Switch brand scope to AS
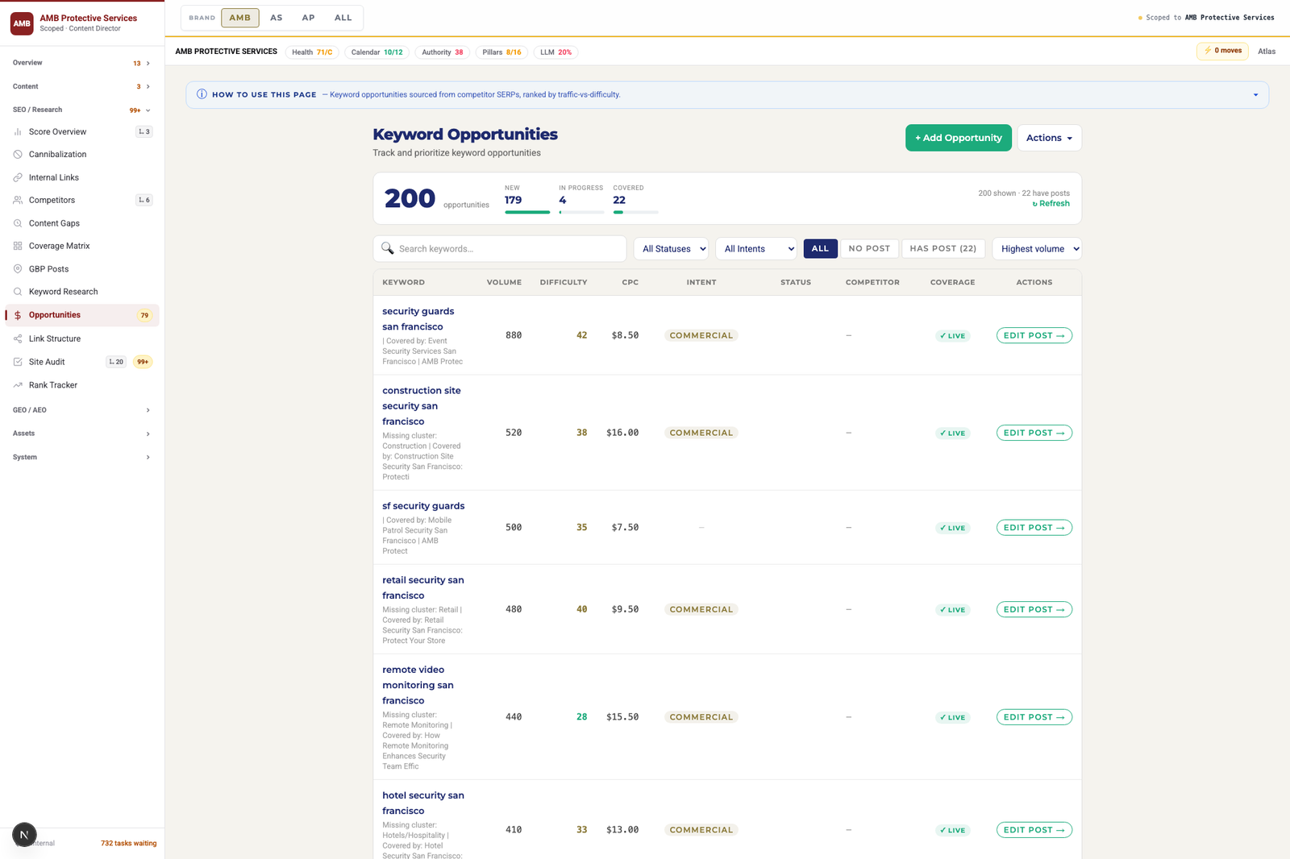Viewport: 1290px width, 859px height. (x=277, y=18)
